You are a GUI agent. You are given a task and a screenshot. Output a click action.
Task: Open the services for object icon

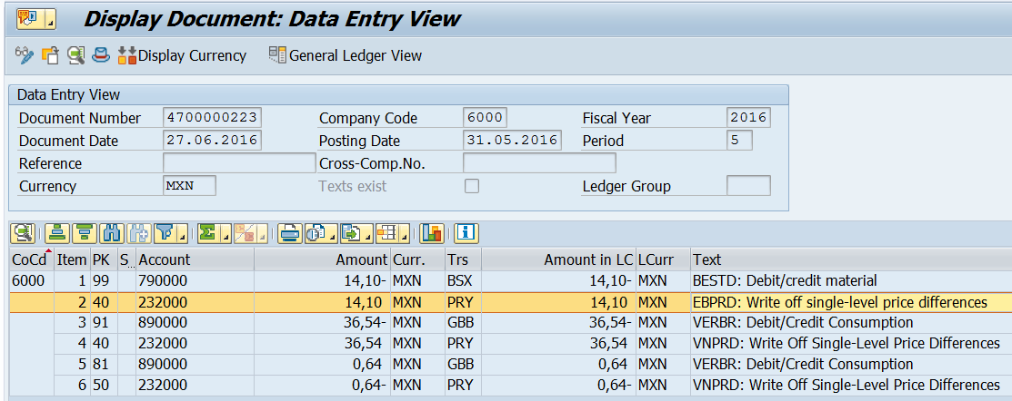point(27,19)
